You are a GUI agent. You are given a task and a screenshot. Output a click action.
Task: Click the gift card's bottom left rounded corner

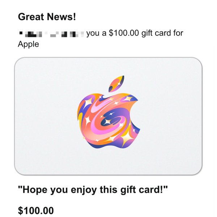point(19,171)
